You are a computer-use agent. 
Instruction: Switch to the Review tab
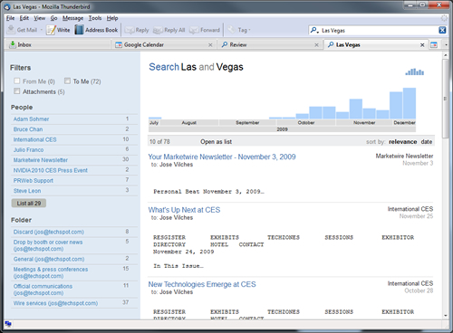coord(269,44)
